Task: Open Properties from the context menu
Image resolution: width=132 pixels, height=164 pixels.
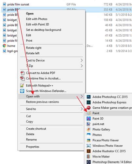Action: [x=33, y=147]
